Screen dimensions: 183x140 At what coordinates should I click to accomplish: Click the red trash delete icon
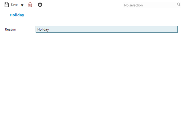click(x=30, y=5)
